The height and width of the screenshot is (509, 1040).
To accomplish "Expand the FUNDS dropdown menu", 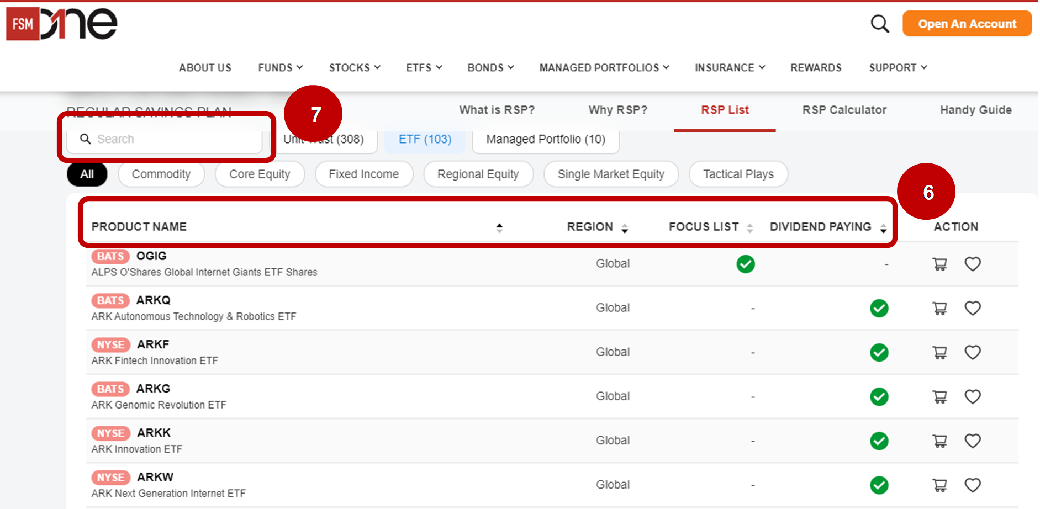I will point(280,67).
